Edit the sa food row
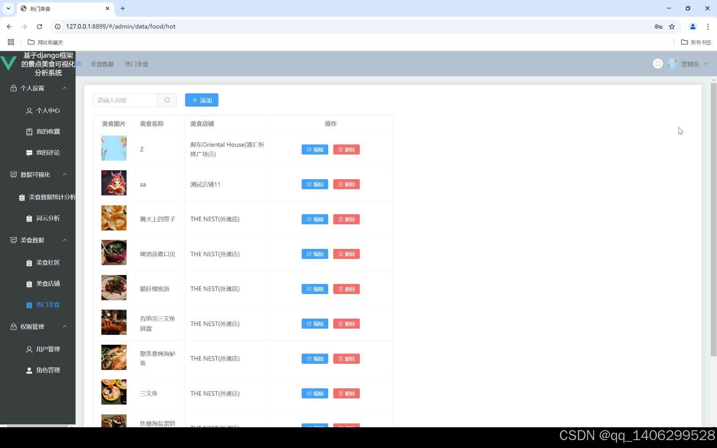This screenshot has width=717, height=448. 315,184
